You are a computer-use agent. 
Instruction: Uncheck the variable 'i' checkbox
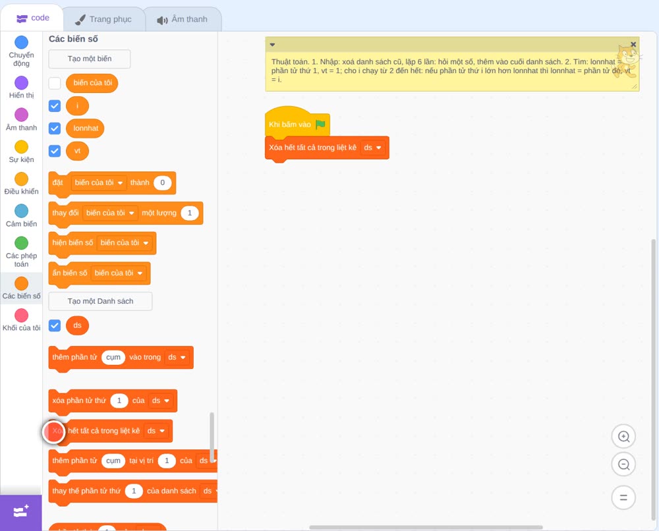pos(55,106)
